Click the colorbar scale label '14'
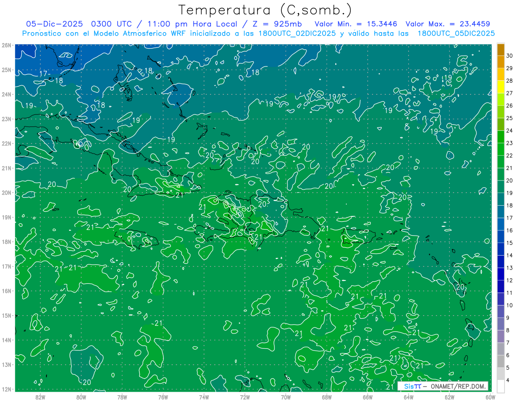The width and height of the screenshot is (521, 403). click(509, 255)
